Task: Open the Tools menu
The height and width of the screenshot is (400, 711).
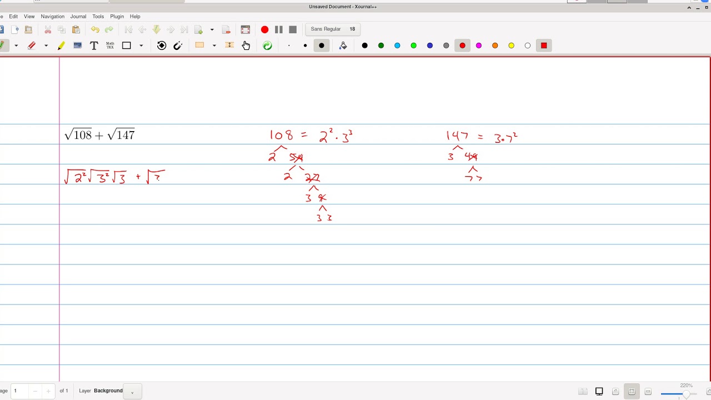Action: click(x=98, y=17)
